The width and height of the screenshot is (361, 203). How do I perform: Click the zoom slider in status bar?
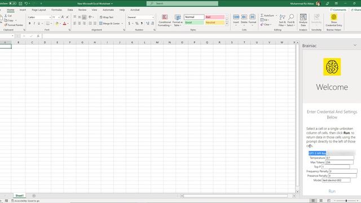[x=346, y=201]
